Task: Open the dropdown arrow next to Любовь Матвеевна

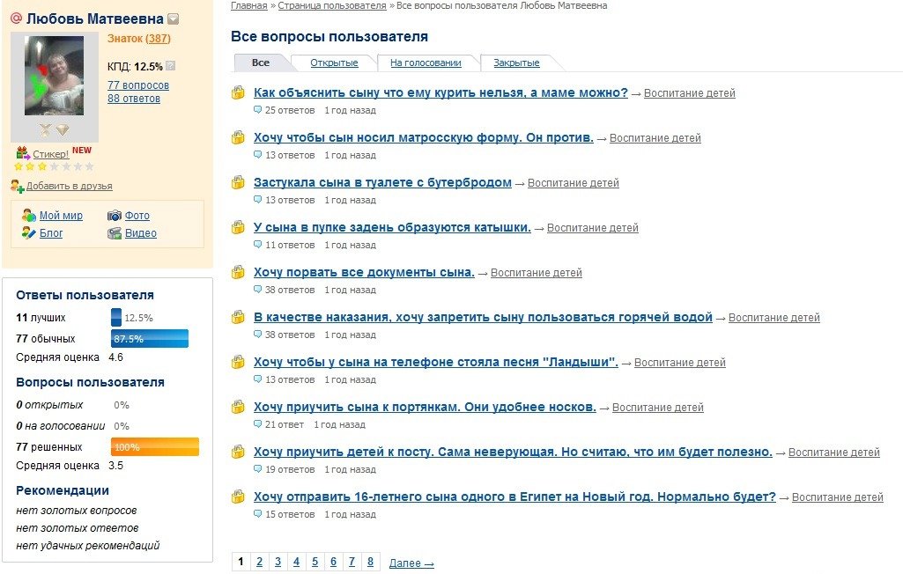Action: click(173, 19)
